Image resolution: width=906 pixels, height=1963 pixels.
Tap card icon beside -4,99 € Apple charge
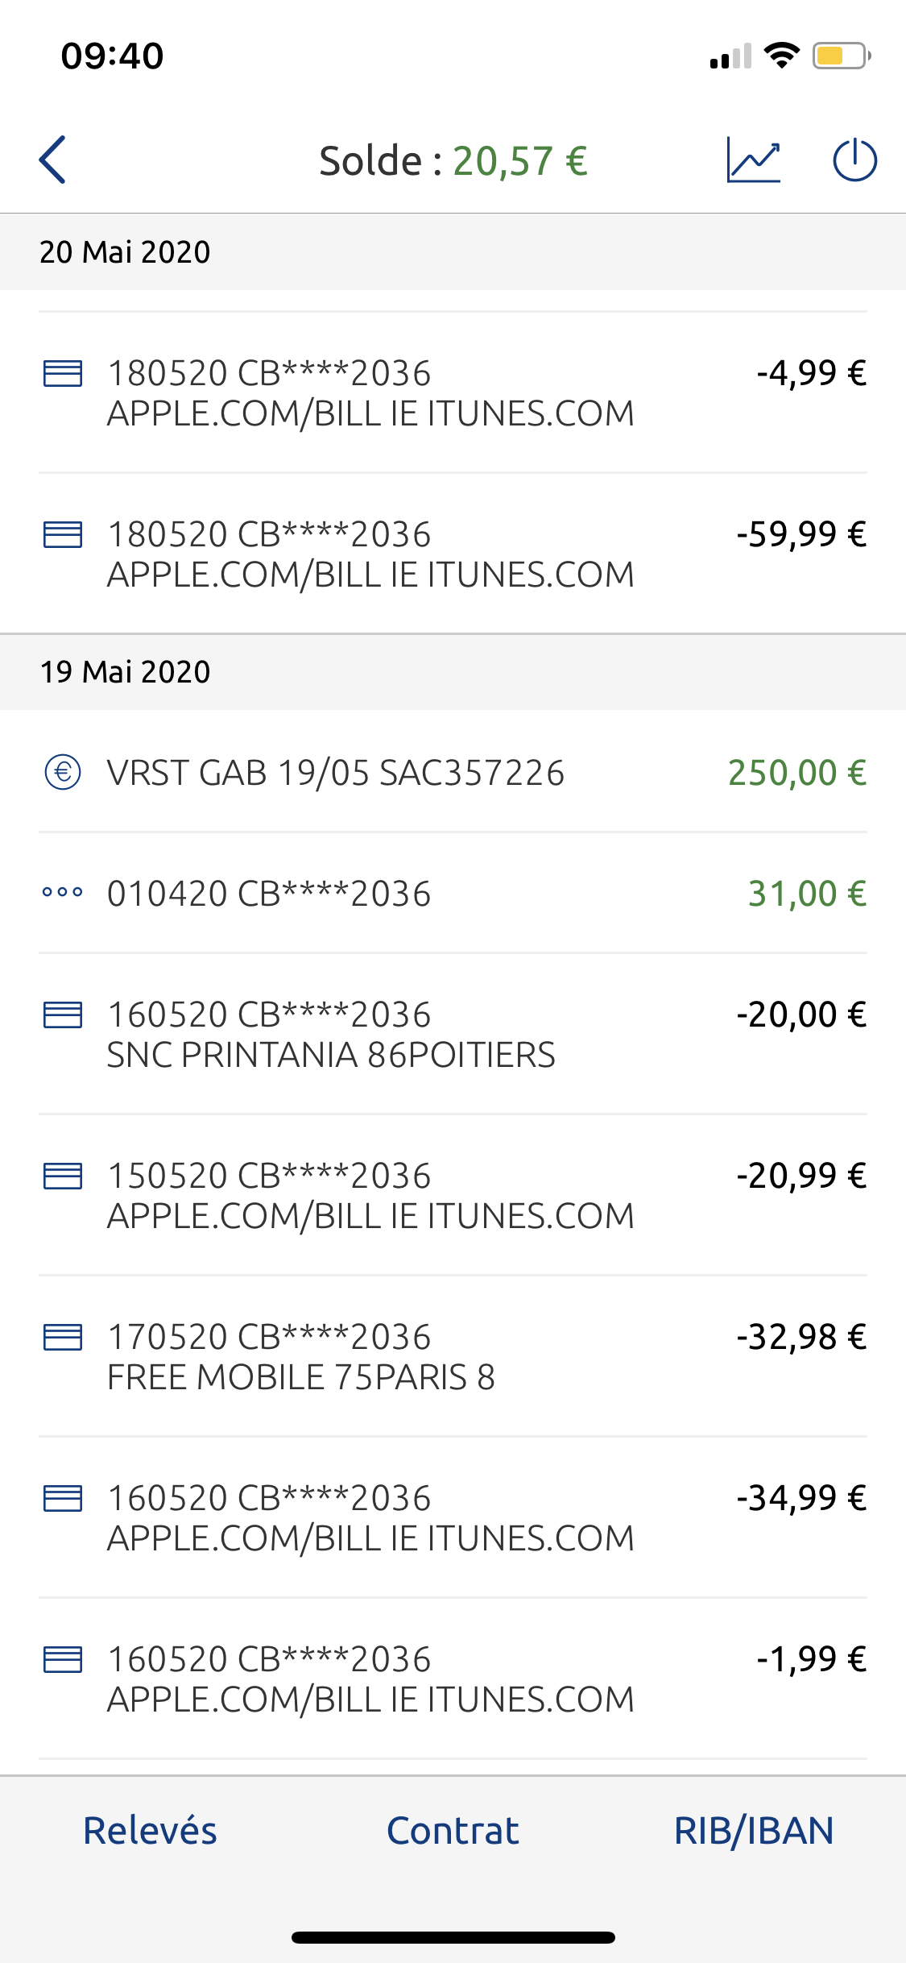click(63, 373)
